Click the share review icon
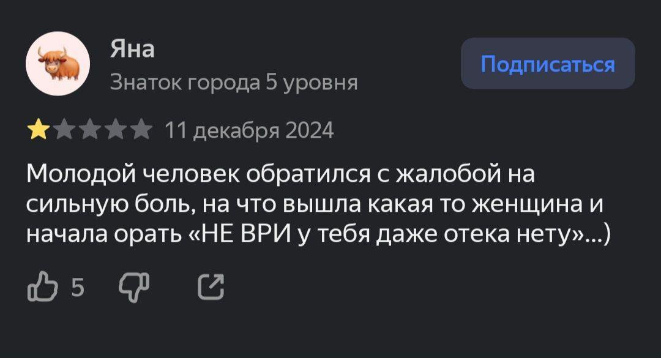Image resolution: width=661 pixels, height=358 pixels. point(211,288)
